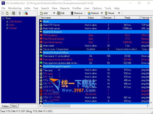The width and height of the screenshot is (153, 114).
Task: Click the folder icon of Root\USA Branch\Office\ row
Action: (41, 52)
